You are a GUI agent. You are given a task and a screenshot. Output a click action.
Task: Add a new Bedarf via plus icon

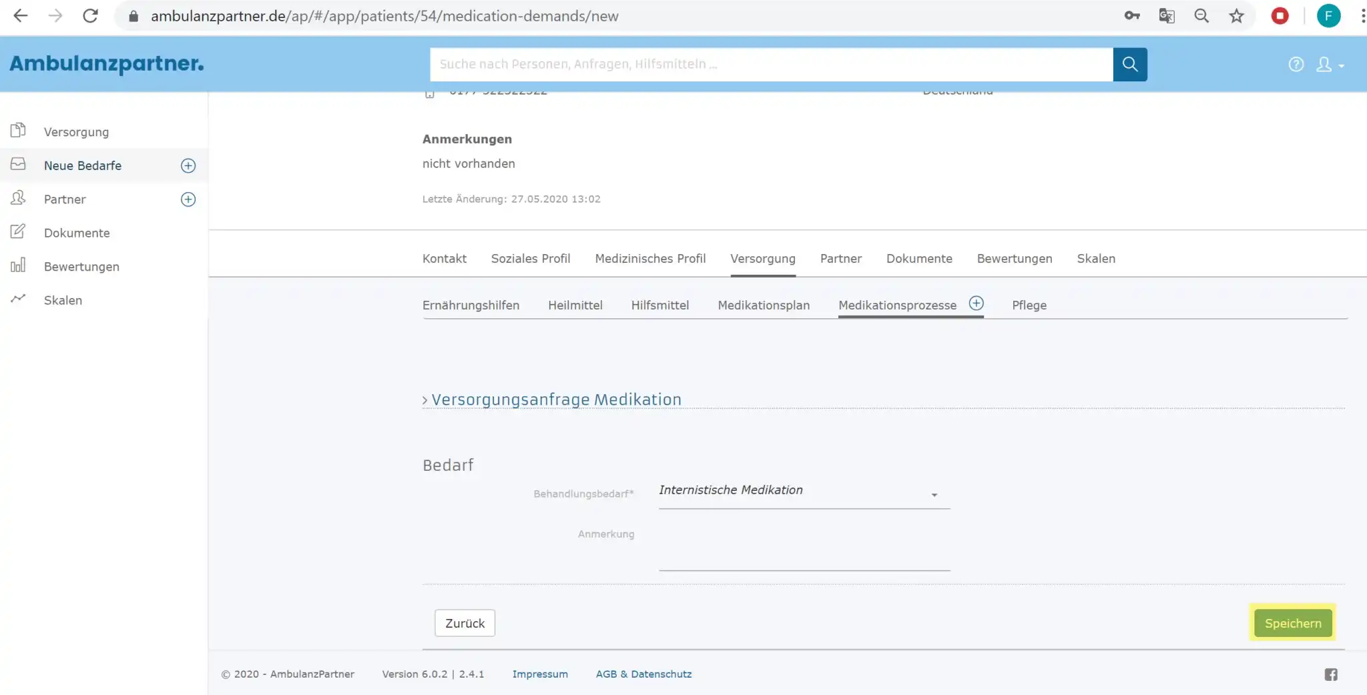coord(188,165)
